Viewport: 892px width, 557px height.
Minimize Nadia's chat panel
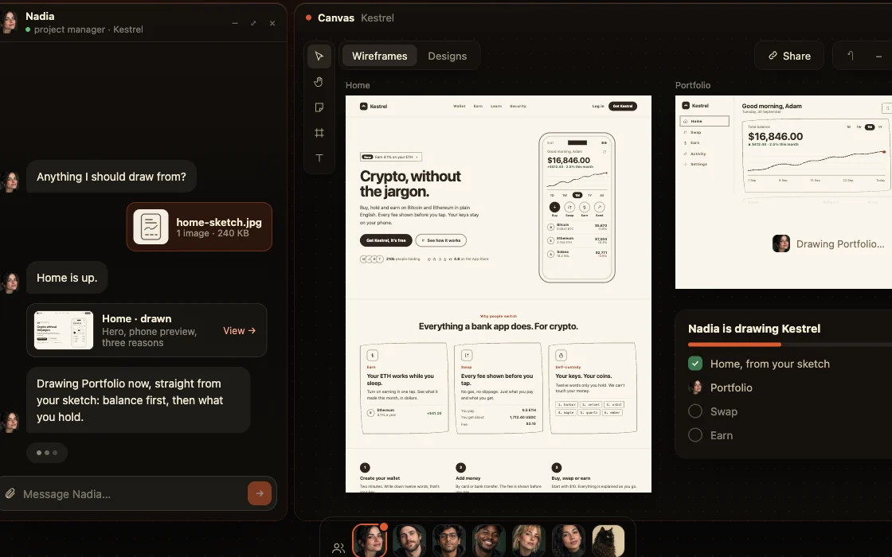(234, 23)
